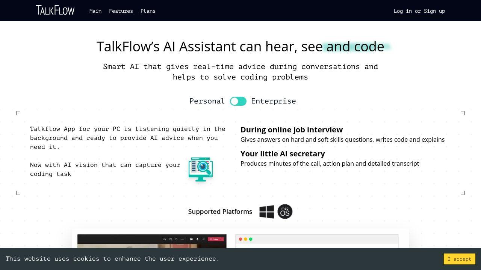Open the Main nav item
Image resolution: width=481 pixels, height=270 pixels.
coord(95,11)
